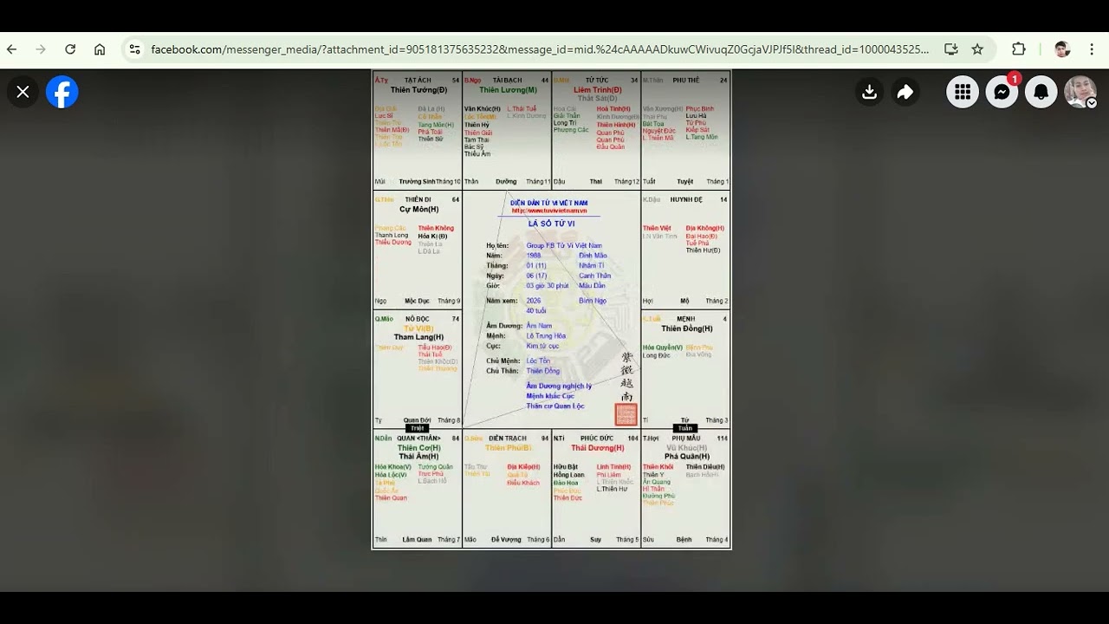Click the "Phá Quân(H)" star name
This screenshot has width=1109, height=624.
click(686, 457)
